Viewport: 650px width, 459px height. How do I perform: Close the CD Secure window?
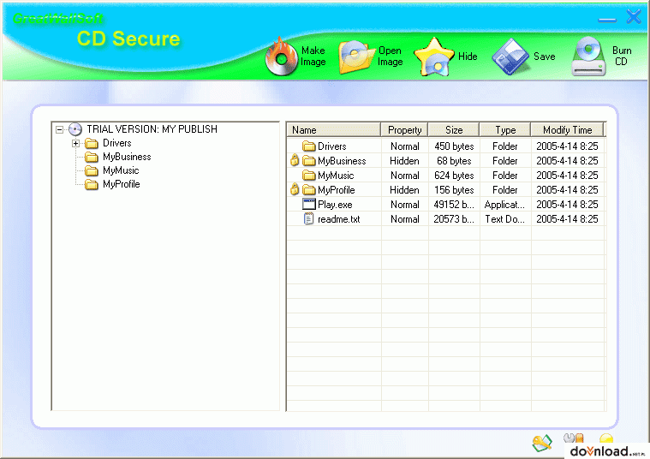[634, 17]
